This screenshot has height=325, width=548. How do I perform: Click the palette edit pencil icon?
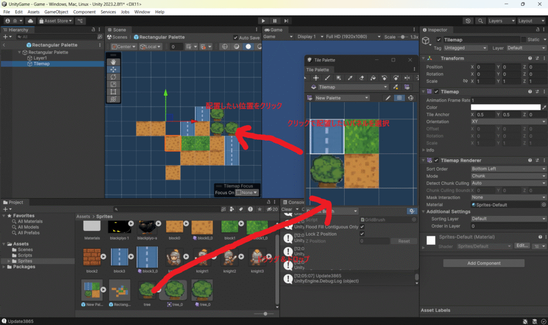pyautogui.click(x=388, y=98)
